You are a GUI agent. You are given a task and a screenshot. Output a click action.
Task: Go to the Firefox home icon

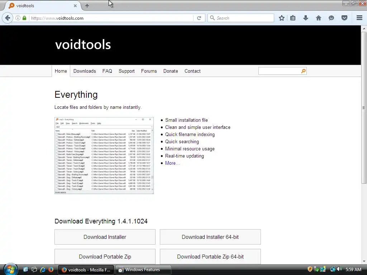click(319, 18)
